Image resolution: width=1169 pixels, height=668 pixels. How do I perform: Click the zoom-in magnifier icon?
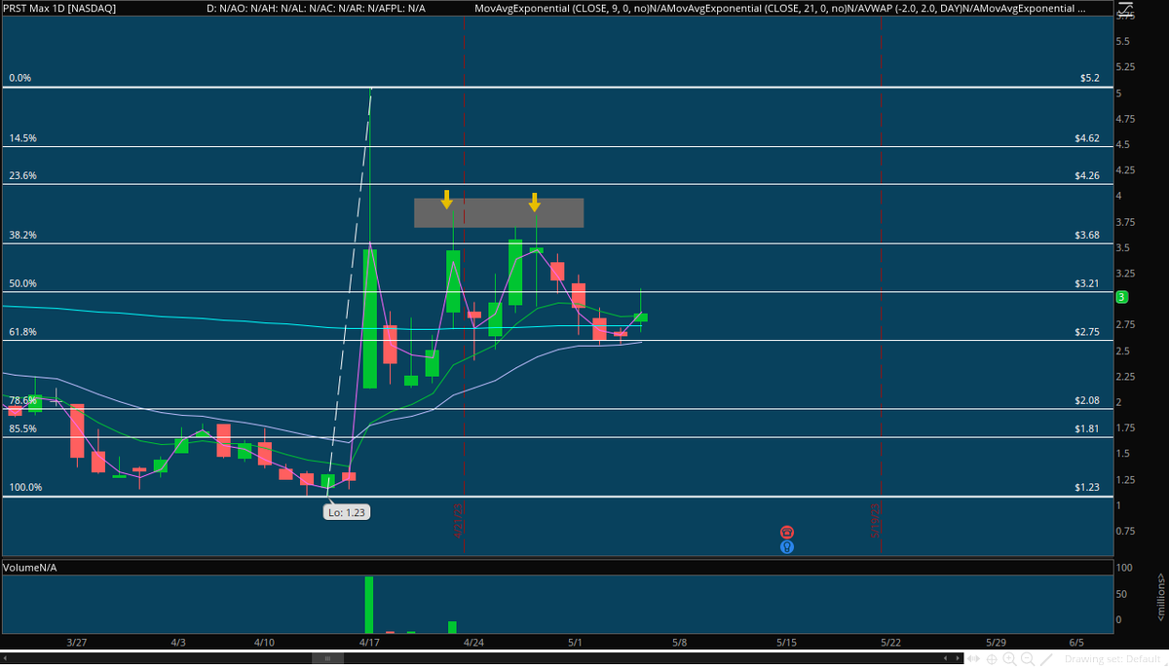pos(1010,658)
